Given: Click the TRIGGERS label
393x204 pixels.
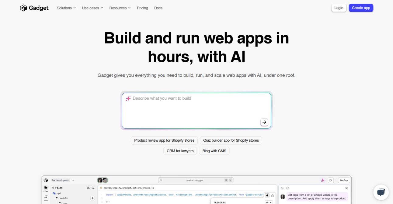Looking at the screenshot, I should (x=220, y=202).
